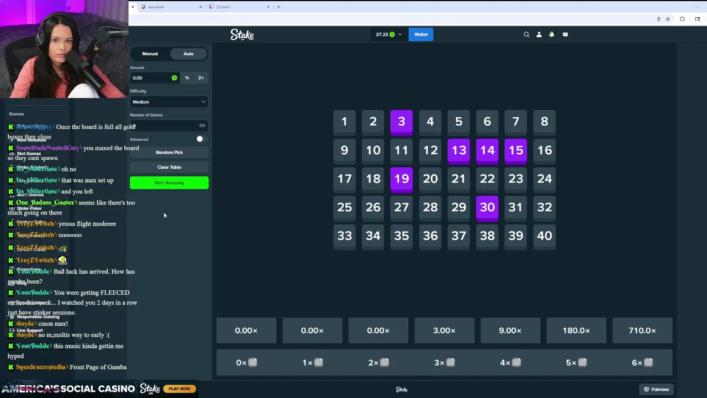Image resolution: width=707 pixels, height=398 pixels.
Task: Switch to the Twitch browser tab
Action: point(239,7)
